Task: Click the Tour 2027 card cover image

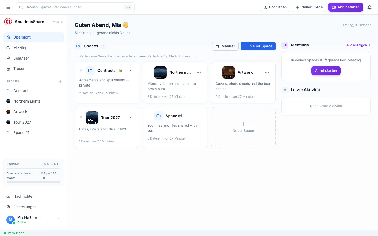Action: (x=92, y=118)
